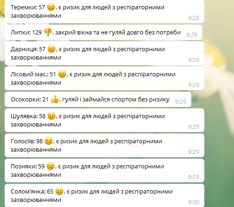Viewport: 234px width, 207px height.
Task: Click the neutral face emoji in Шулявка message
Action: tap(52, 116)
